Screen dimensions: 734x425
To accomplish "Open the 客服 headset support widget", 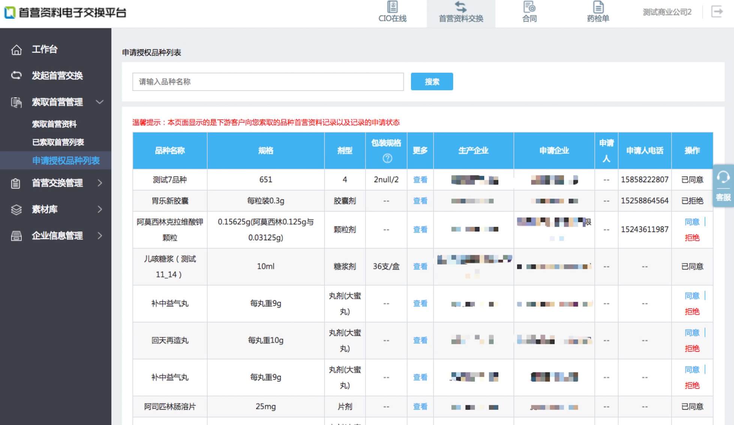I will (x=723, y=186).
